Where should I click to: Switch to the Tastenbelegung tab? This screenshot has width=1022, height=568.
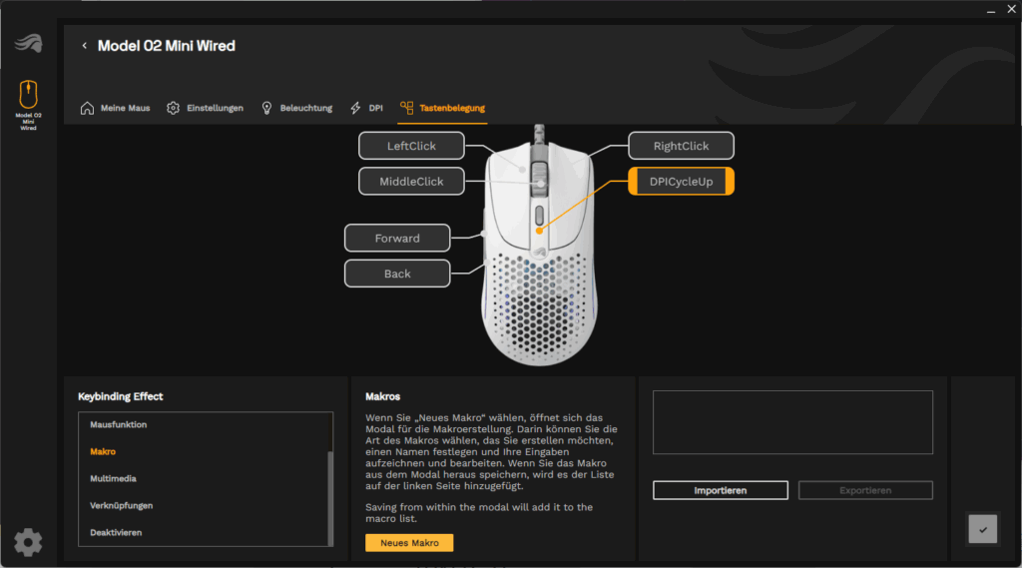pyautogui.click(x=442, y=108)
